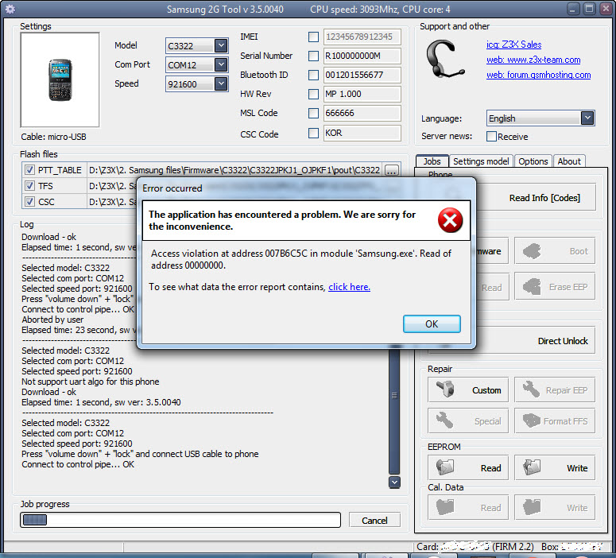
Task: Click OK in the error dialog
Action: 432,324
